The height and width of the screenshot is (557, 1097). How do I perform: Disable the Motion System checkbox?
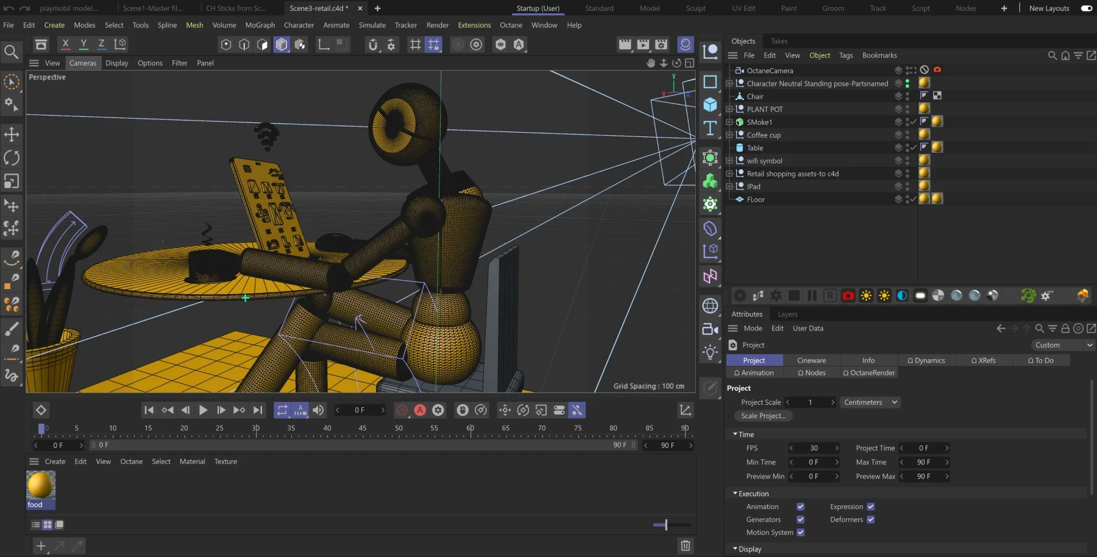[800, 532]
